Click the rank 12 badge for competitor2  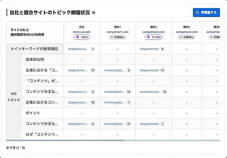click(x=165, y=92)
